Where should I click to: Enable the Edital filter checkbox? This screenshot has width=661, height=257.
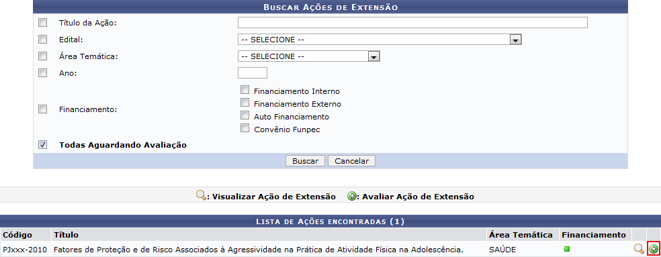[x=42, y=39]
